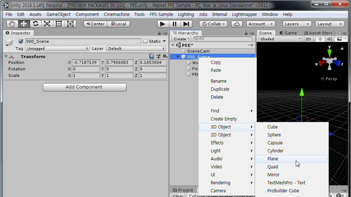Image resolution: width=351 pixels, height=197 pixels.
Task: Select SceneCam in the Hierarchy
Action: [x=198, y=51]
